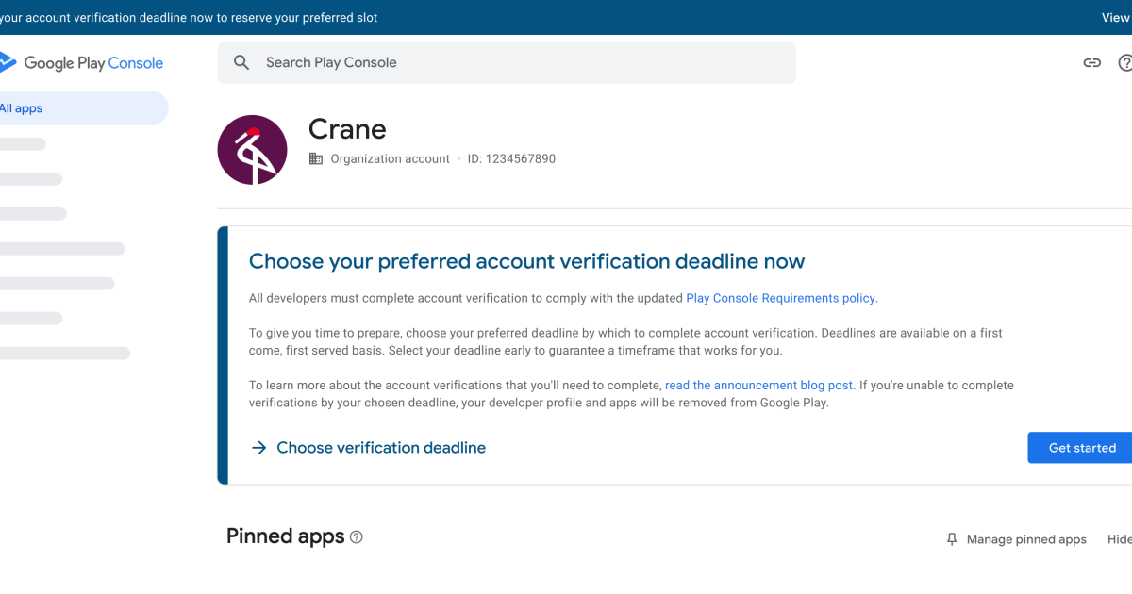Viewport: 1132px width, 594px height.
Task: Open Manage pinned apps
Action: [x=1026, y=538]
